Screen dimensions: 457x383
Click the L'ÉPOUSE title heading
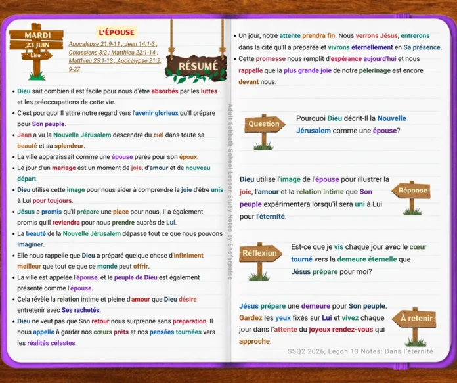[x=117, y=32]
